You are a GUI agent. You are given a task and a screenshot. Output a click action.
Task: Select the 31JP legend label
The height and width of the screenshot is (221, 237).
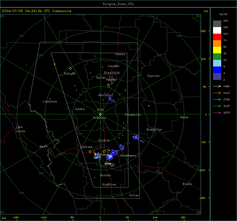click(x=226, y=106)
